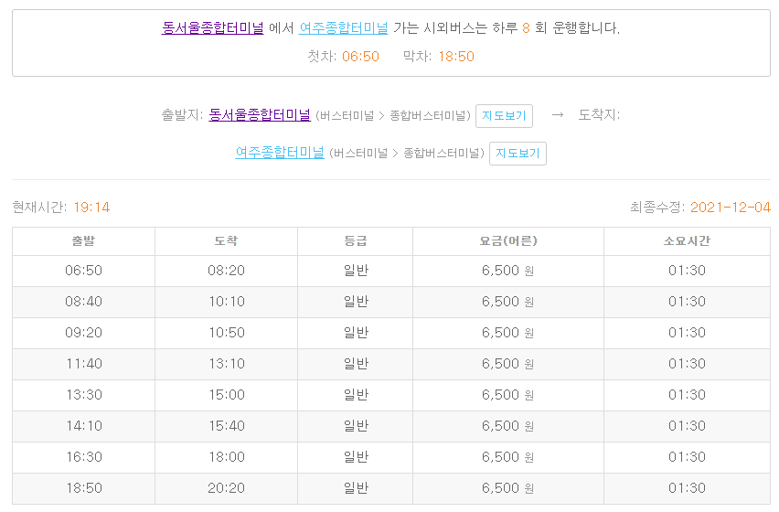
Task: Click the 도착 column header
Action: (x=226, y=241)
